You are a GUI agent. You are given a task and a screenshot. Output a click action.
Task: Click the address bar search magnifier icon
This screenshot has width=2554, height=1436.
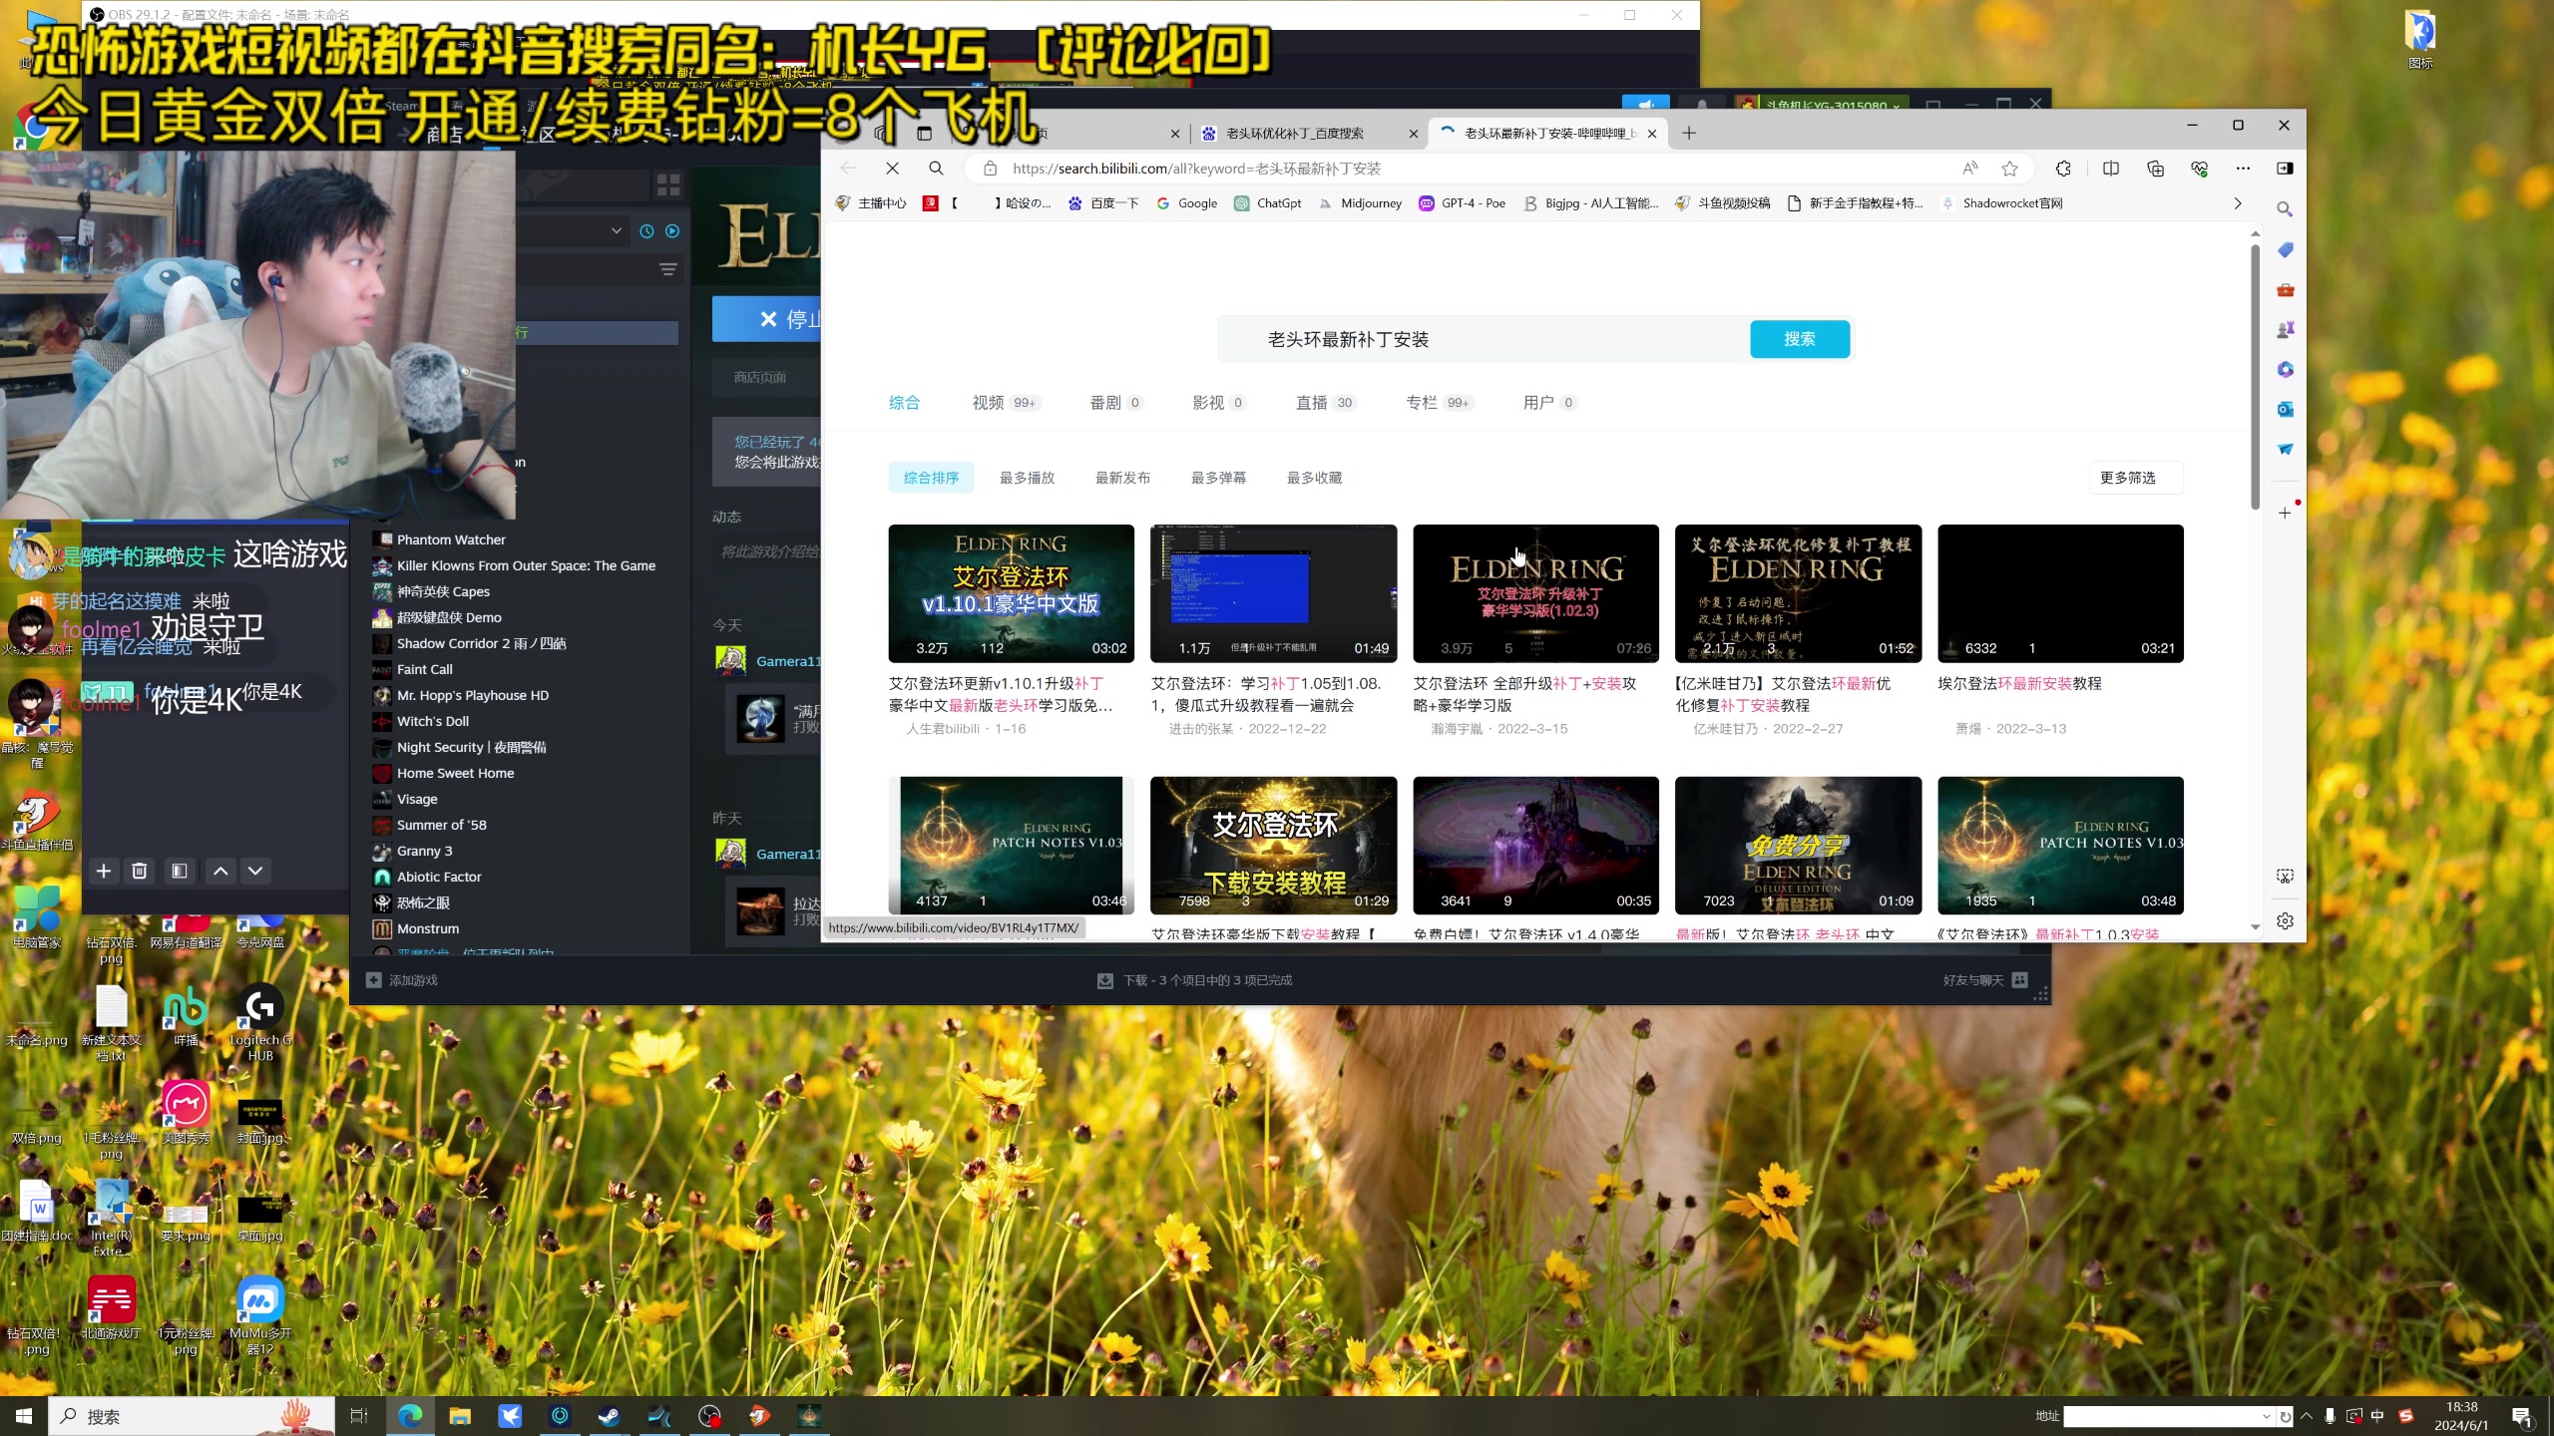936,169
